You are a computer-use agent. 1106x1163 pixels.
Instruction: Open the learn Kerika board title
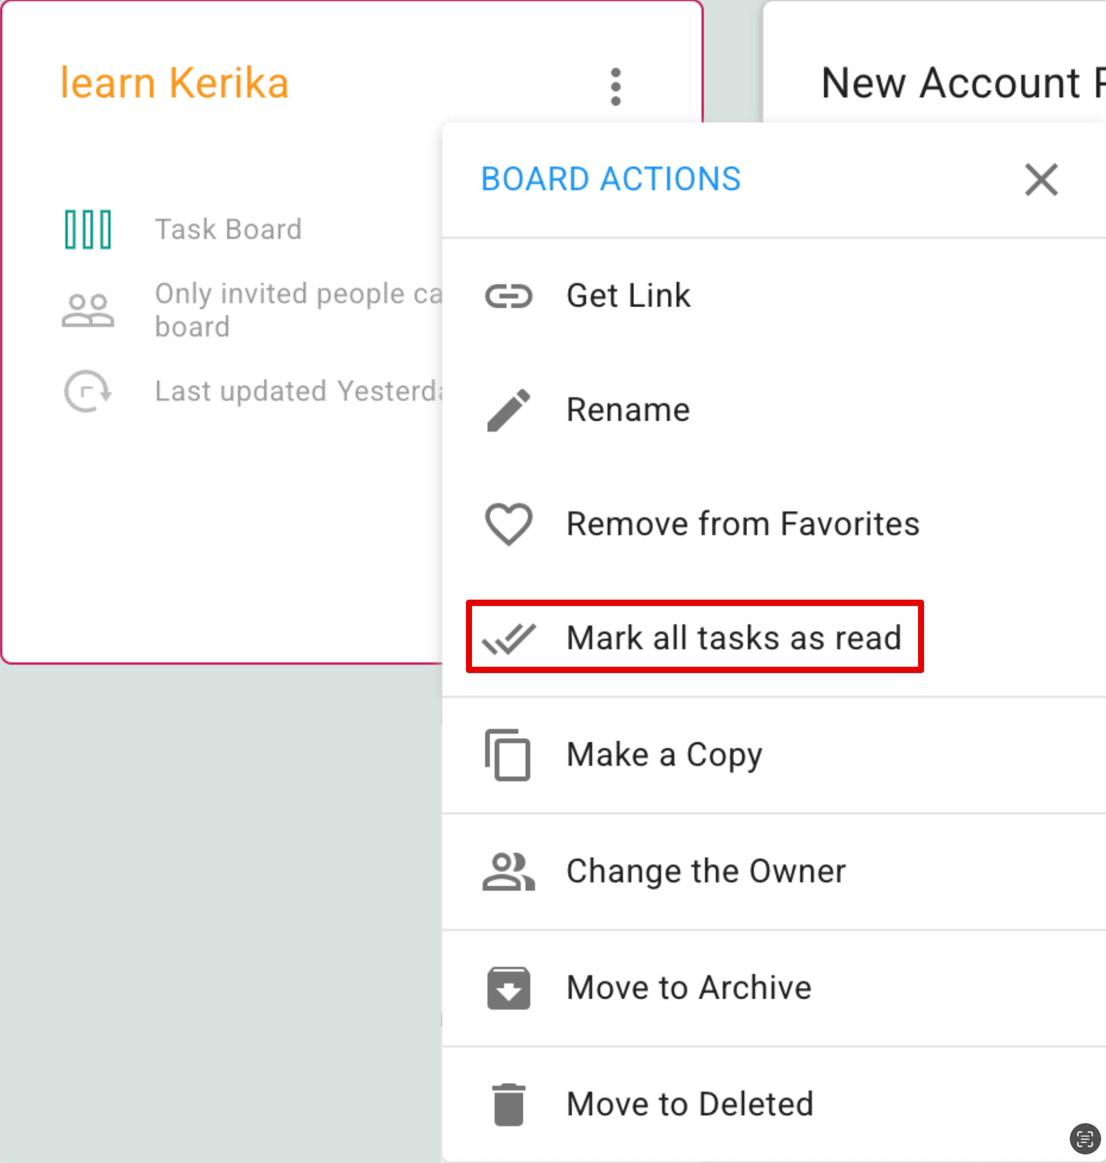point(174,83)
